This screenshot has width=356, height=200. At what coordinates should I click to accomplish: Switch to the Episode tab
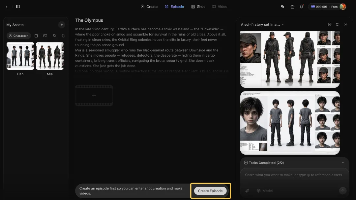[x=174, y=7]
